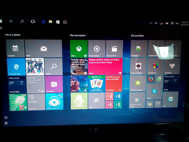Open the green Coc Coc small tile
This screenshot has height=142, width=189.
pyautogui.click(x=159, y=79)
